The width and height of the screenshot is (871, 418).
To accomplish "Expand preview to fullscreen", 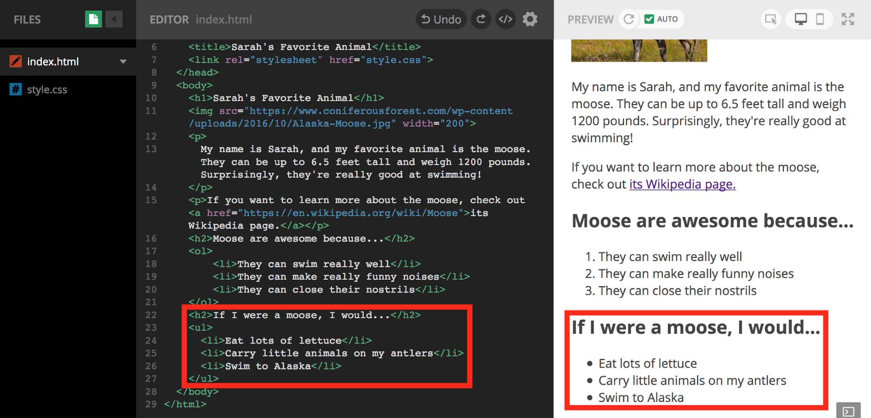I will tap(847, 19).
